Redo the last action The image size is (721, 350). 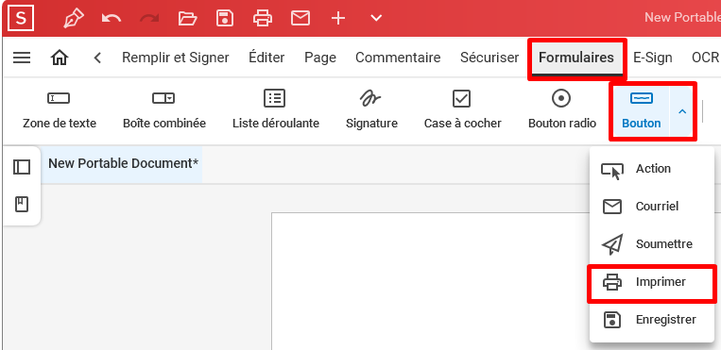(149, 18)
